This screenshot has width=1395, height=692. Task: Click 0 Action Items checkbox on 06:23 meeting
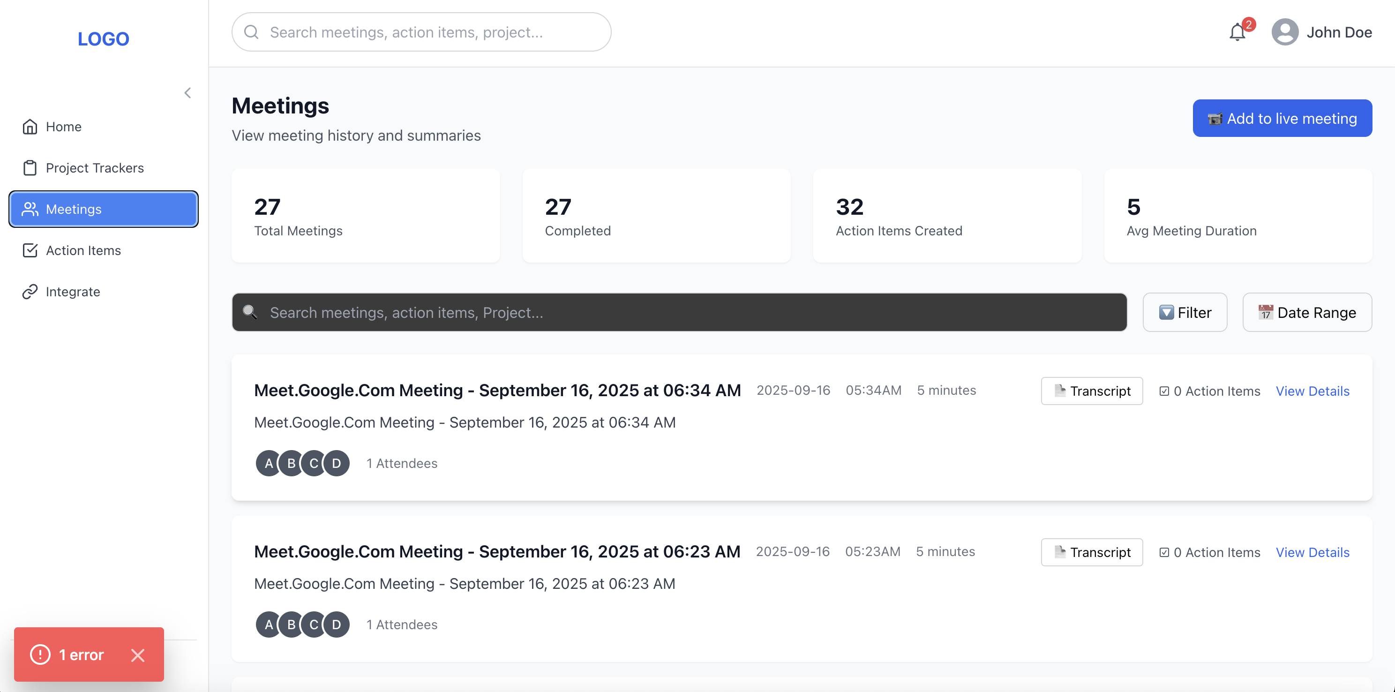(1164, 552)
